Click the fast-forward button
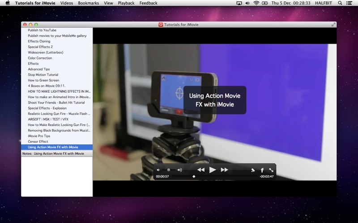358x223 pixels. (225, 170)
